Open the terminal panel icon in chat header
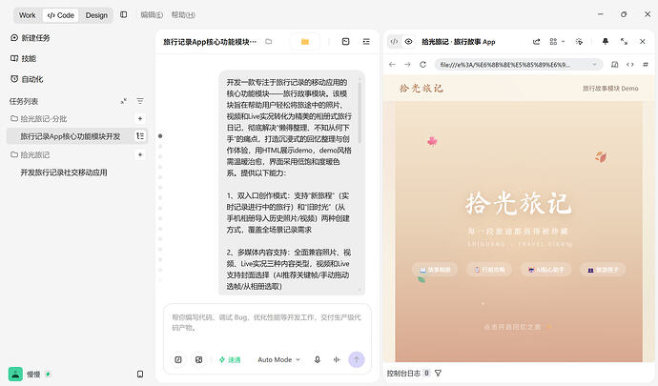 click(x=346, y=42)
